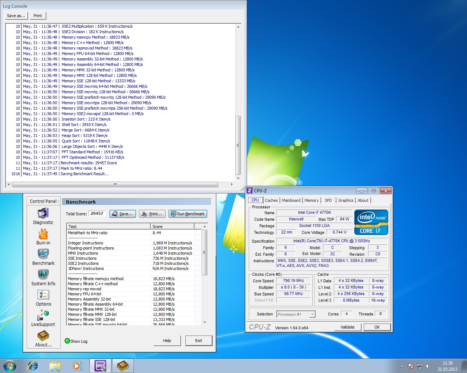Viewport: 467px width, 373px height.
Task: Open the LiveSupport icon
Action: pyautogui.click(x=43, y=315)
